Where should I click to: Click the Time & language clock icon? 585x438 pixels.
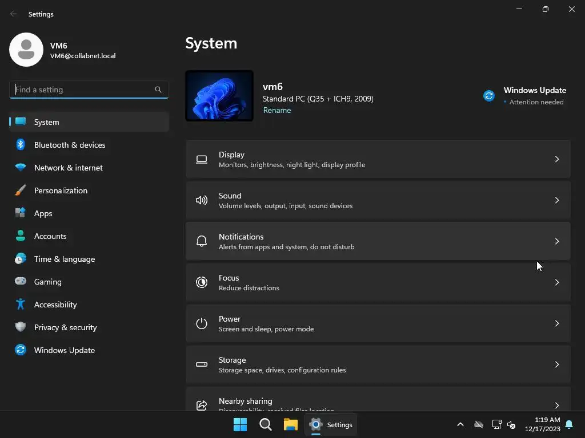pos(21,258)
